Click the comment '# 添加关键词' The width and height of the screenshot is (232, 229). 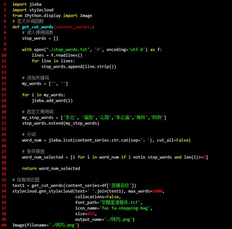pyautogui.click(x=36, y=78)
